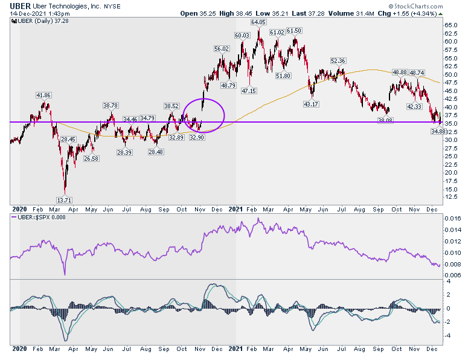The image size is (471, 354).
Task: Select the High 38.45 value
Action: point(235,13)
